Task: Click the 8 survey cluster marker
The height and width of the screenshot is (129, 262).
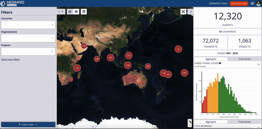Action: (x=71, y=79)
